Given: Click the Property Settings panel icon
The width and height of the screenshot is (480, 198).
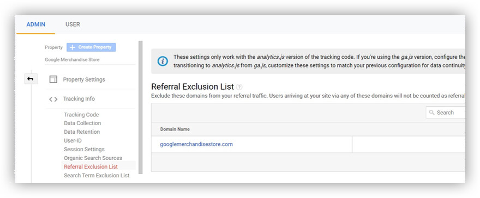Looking at the screenshot, I should 53,79.
